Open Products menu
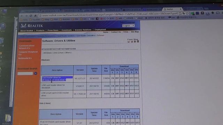This screenshot has height=125, width=223. [40, 31]
